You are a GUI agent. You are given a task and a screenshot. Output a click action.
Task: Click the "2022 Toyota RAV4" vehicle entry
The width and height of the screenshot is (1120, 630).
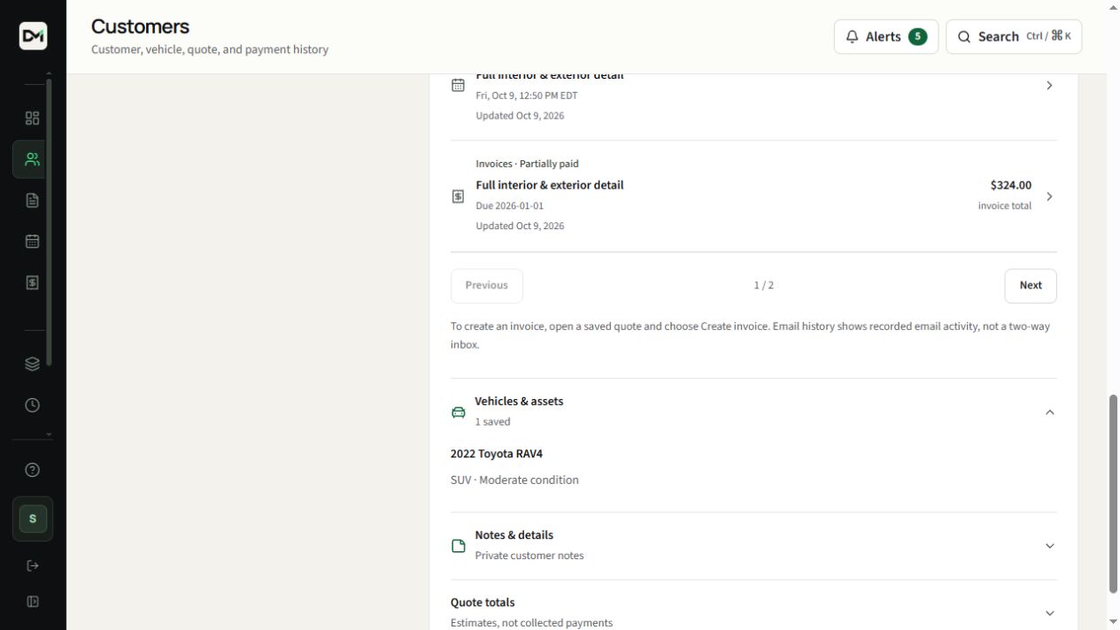pyautogui.click(x=497, y=454)
